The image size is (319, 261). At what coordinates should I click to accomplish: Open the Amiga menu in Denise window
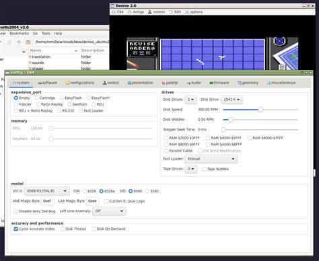pyautogui.click(x=136, y=12)
